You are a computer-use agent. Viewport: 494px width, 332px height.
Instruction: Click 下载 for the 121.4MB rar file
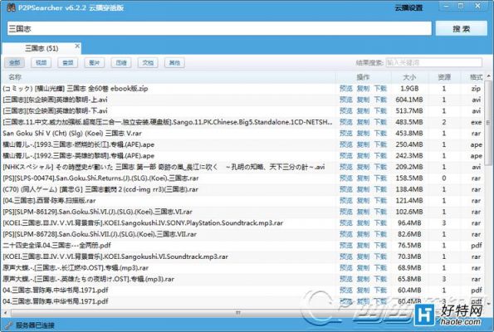click(380, 201)
